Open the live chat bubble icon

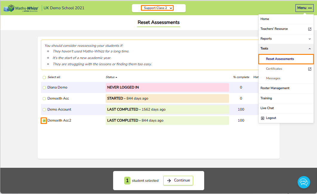coord(304,182)
